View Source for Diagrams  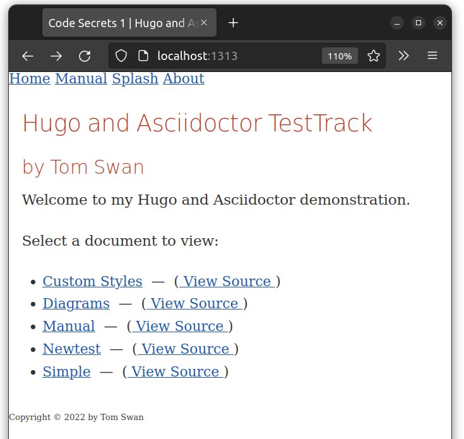point(194,304)
